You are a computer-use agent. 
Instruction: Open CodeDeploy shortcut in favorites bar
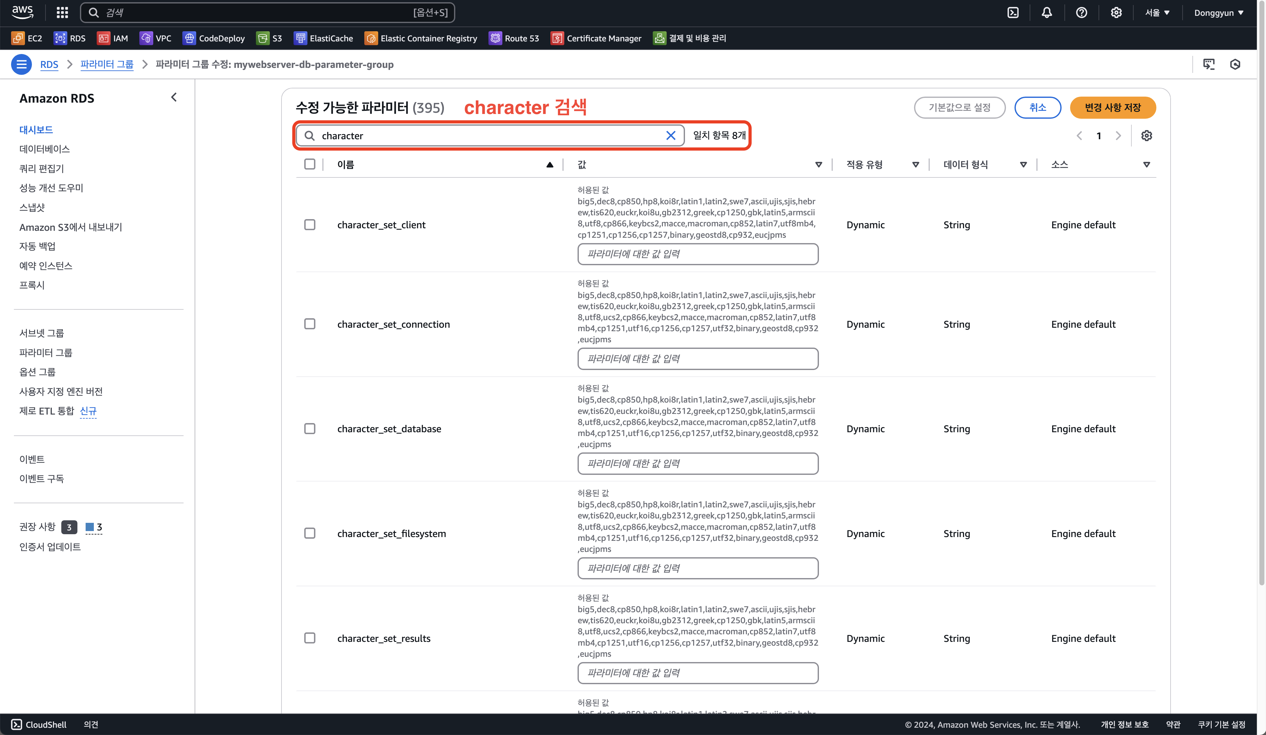[214, 38]
